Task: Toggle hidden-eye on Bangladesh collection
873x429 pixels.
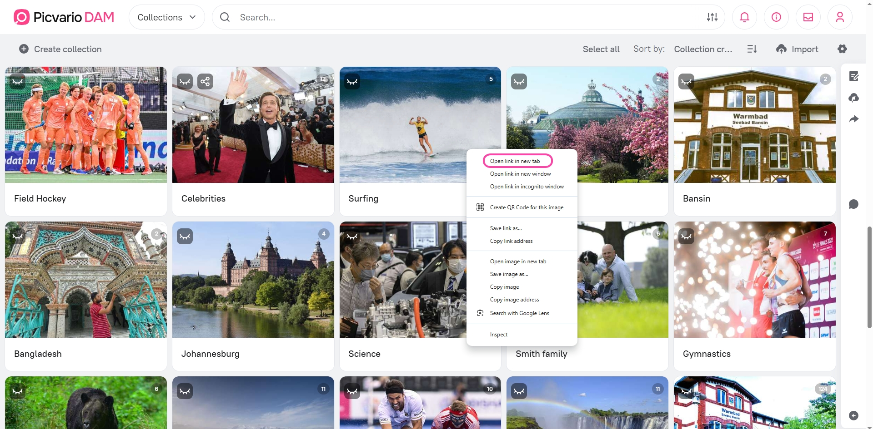Action: [x=17, y=237]
